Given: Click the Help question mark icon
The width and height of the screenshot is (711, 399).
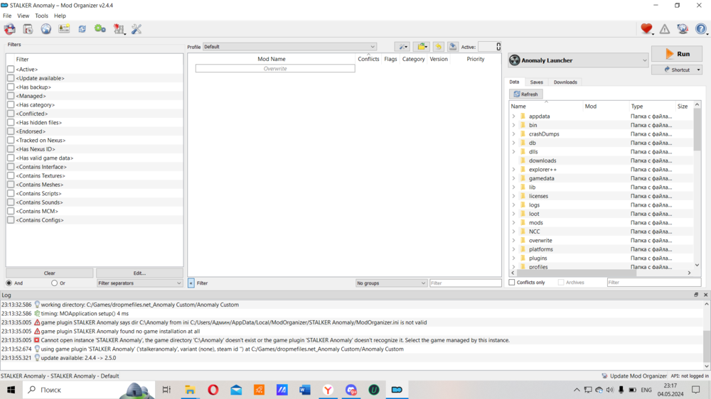Looking at the screenshot, I should pyautogui.click(x=700, y=29).
